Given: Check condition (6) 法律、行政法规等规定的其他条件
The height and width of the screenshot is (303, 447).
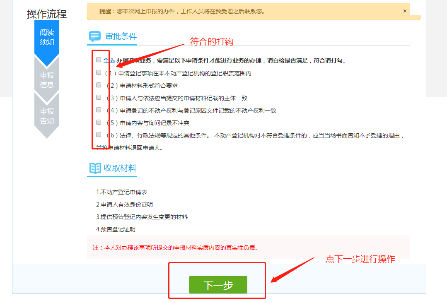Looking at the screenshot, I should (x=98, y=135).
